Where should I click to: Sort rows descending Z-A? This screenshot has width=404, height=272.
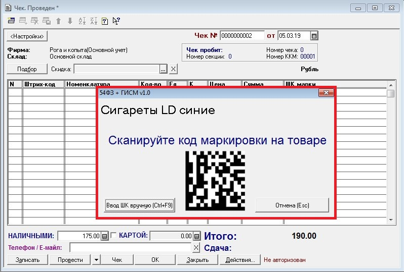[94, 21]
